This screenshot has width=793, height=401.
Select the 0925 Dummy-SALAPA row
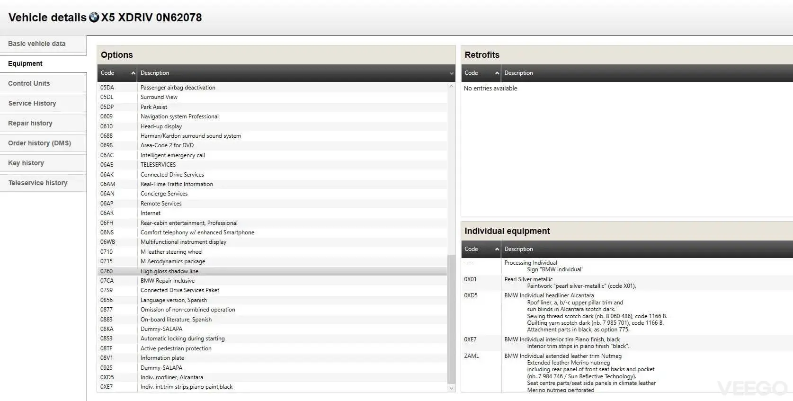click(x=272, y=368)
